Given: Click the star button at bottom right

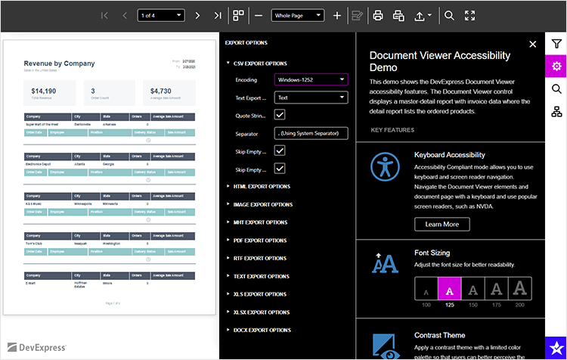Looking at the screenshot, I should [556, 348].
